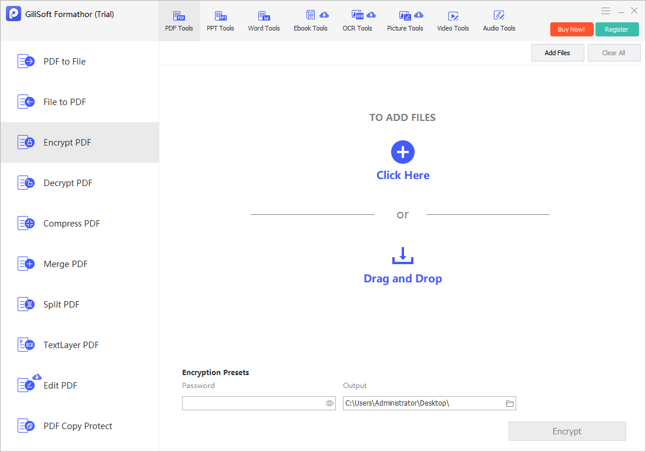This screenshot has width=646, height=452.
Task: Open the OCR Tools tab
Action: coord(357,21)
